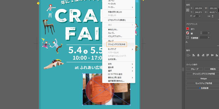Viewport: 219px width, 109px height.
Task: Open the red fill (塗り) color swatch
Action: (x=187, y=29)
